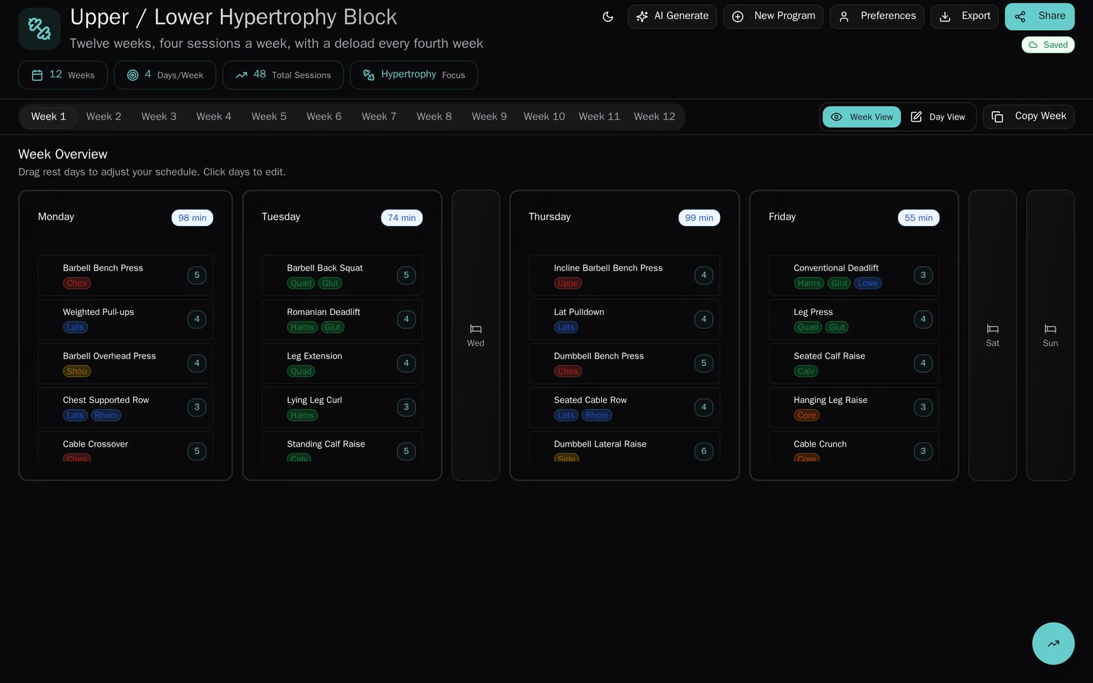Create a New Program

[773, 16]
